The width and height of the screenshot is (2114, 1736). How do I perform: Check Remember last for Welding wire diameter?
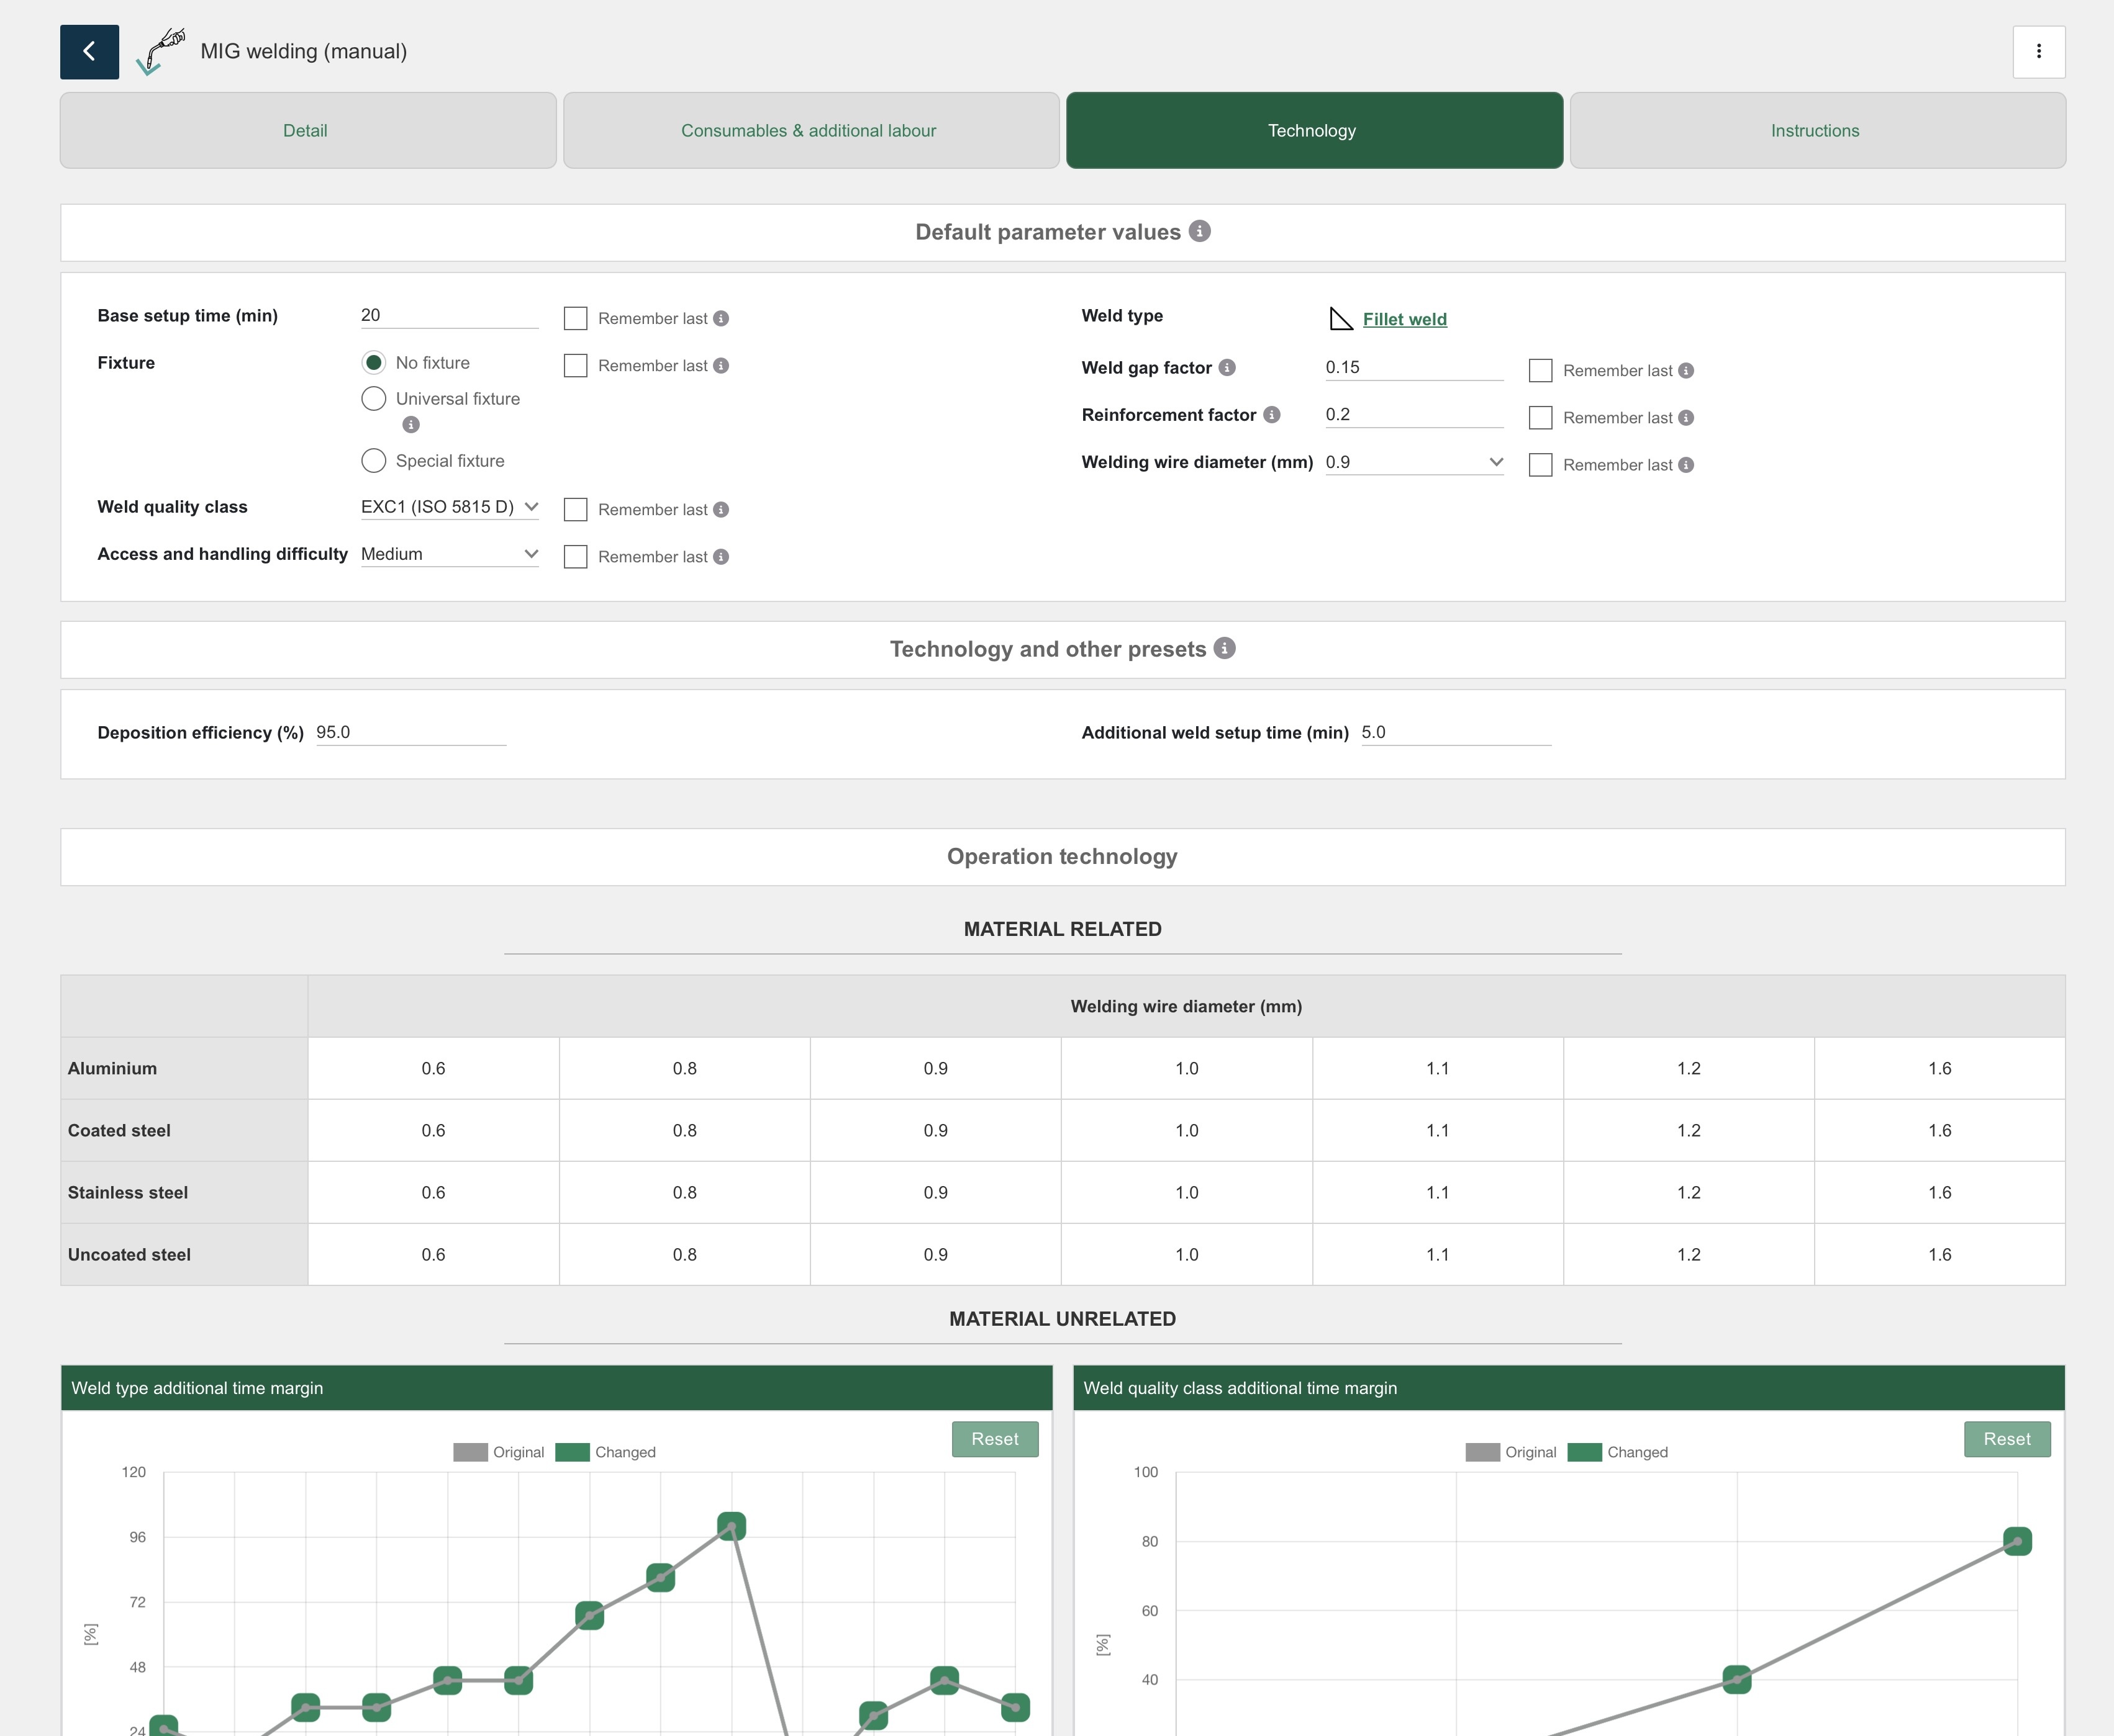1541,465
